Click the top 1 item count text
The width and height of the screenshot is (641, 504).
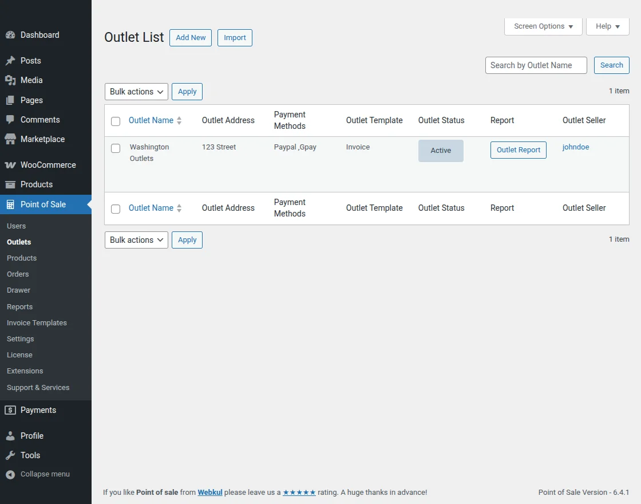(619, 91)
